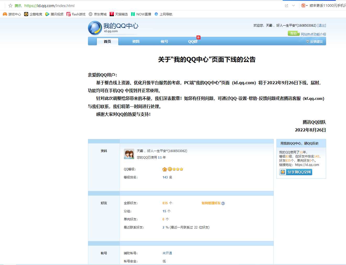This screenshot has height=265, width=346.
Task: Open the 上网导航 bookmark
Action: pos(163,14)
